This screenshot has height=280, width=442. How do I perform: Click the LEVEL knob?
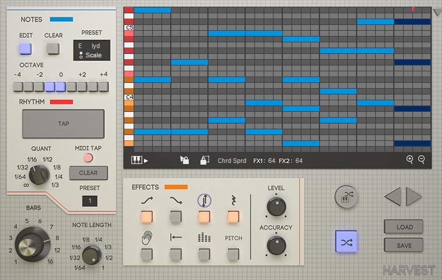(x=276, y=206)
